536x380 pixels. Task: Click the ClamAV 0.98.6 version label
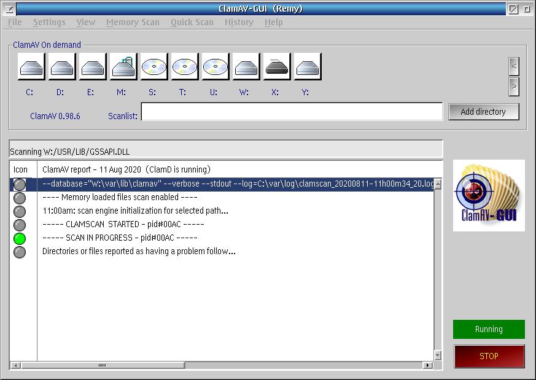click(55, 116)
